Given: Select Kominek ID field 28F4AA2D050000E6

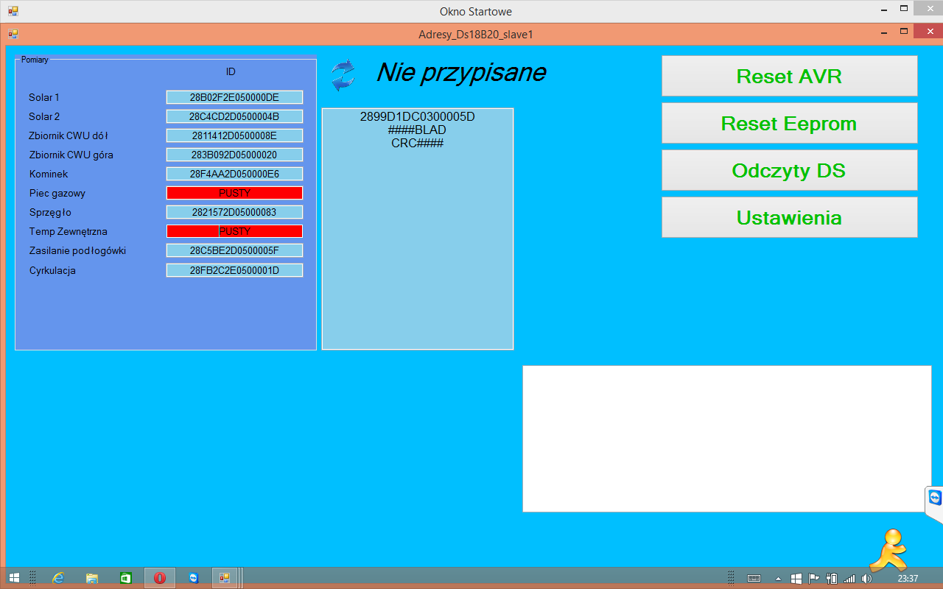Looking at the screenshot, I should click(234, 174).
